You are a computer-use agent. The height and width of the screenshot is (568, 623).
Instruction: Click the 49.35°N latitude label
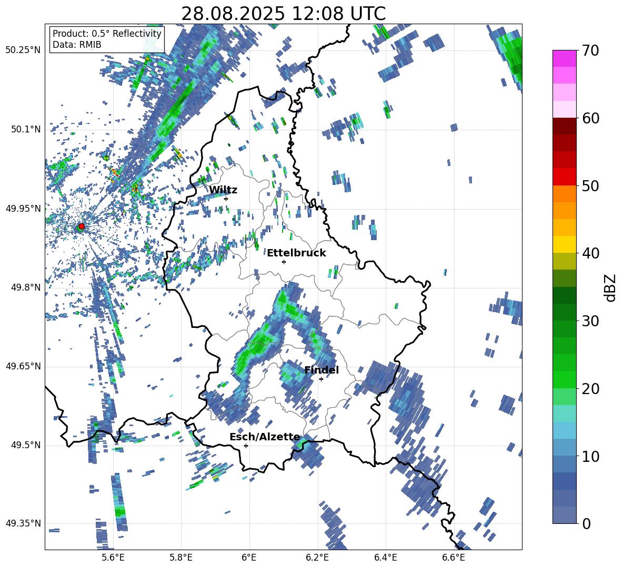(x=23, y=523)
